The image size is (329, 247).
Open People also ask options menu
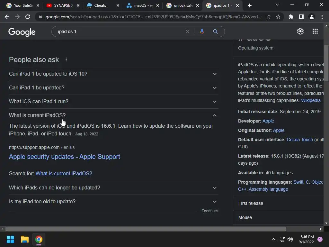(x=66, y=59)
